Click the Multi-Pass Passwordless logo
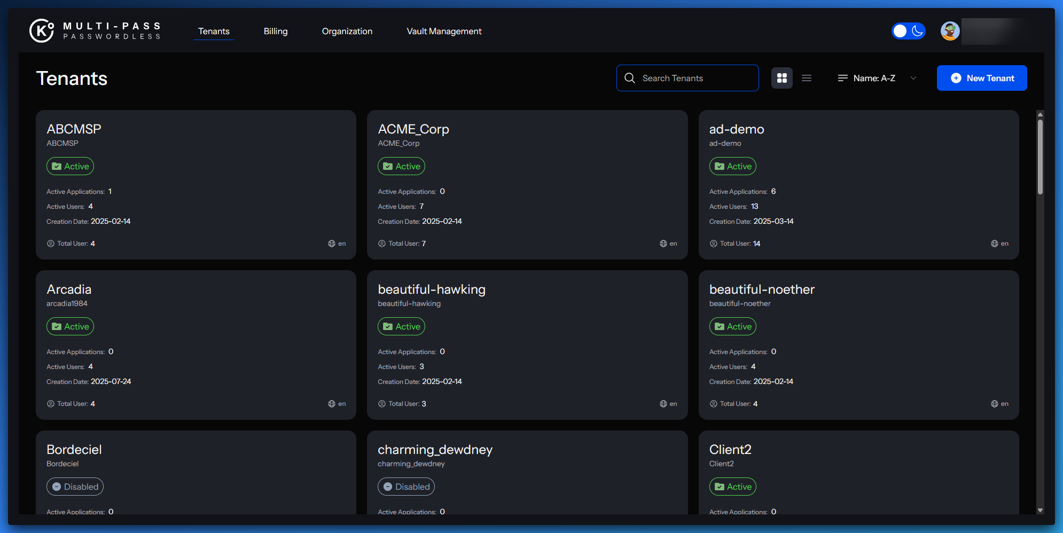This screenshot has width=1063, height=533. point(95,31)
